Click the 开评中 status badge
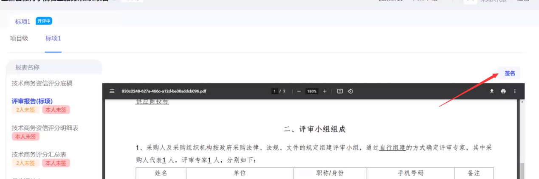The width and height of the screenshot is (539, 179). click(x=44, y=21)
